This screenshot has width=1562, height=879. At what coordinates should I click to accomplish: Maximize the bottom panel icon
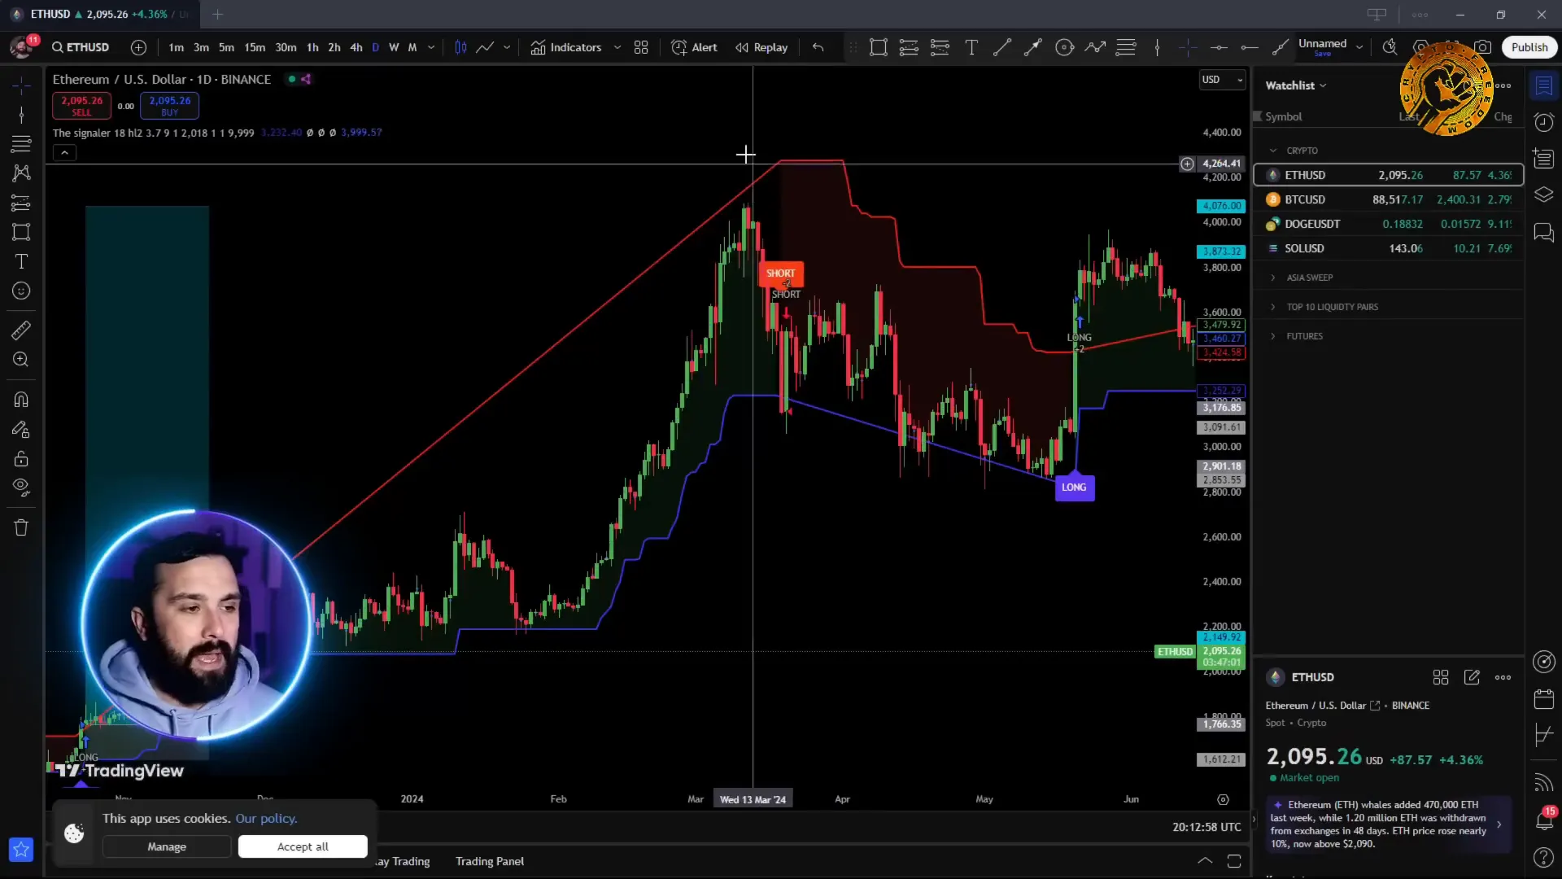(x=1234, y=861)
